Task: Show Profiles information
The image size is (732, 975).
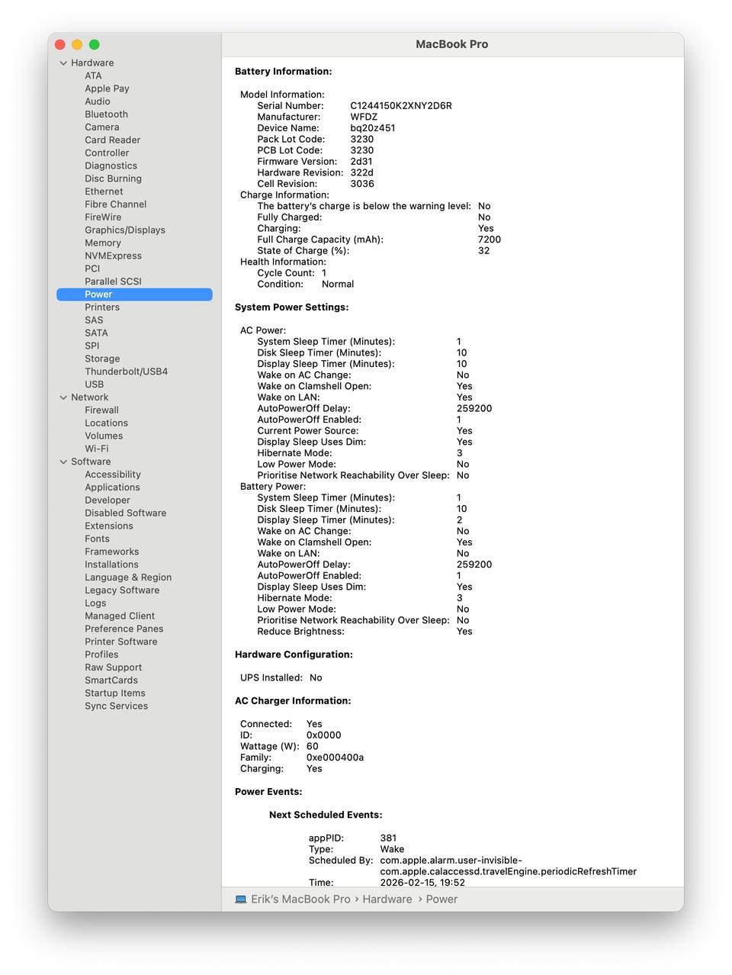Action: [x=101, y=655]
